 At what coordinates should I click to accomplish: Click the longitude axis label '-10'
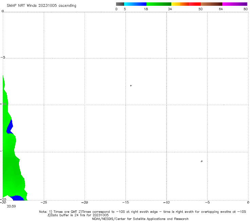(166, 202)
